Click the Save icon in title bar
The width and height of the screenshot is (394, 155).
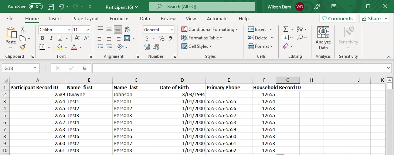point(51,7)
